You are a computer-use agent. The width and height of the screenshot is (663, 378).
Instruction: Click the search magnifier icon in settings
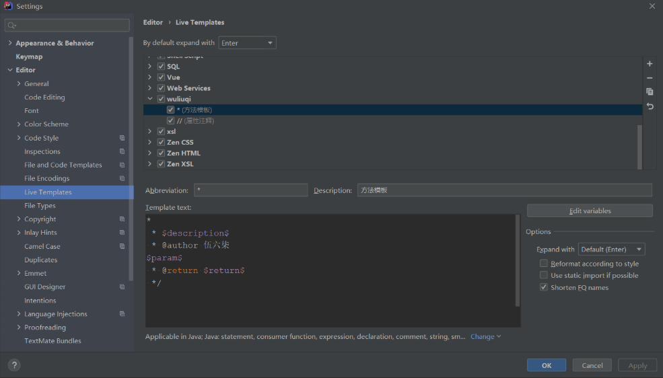pos(12,26)
